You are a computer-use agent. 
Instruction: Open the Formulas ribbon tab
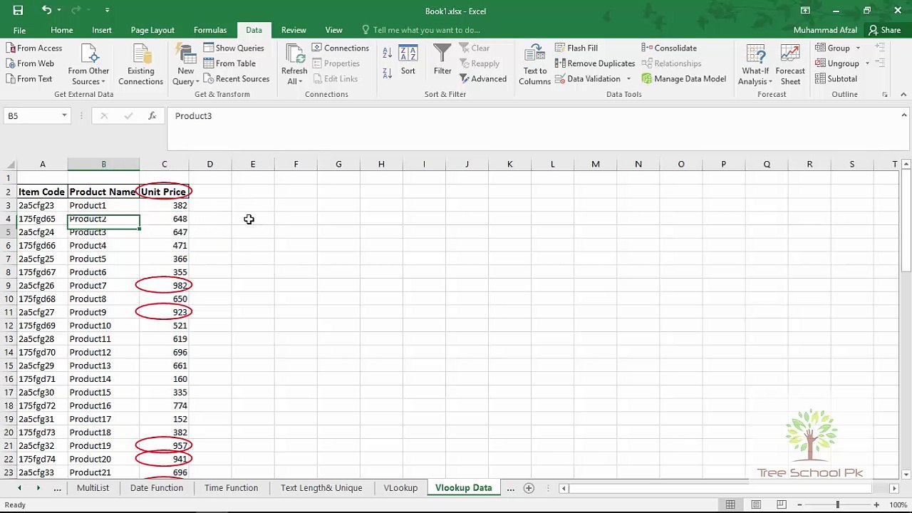[x=210, y=30]
